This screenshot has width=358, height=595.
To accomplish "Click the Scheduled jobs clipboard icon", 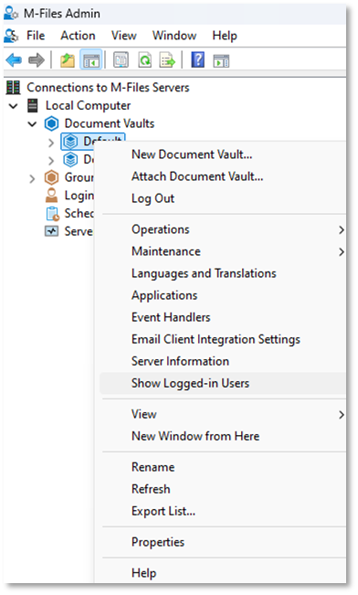I will 52,213.
